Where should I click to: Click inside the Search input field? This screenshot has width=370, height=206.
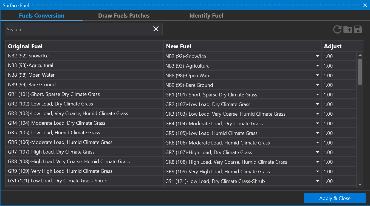click(x=78, y=29)
